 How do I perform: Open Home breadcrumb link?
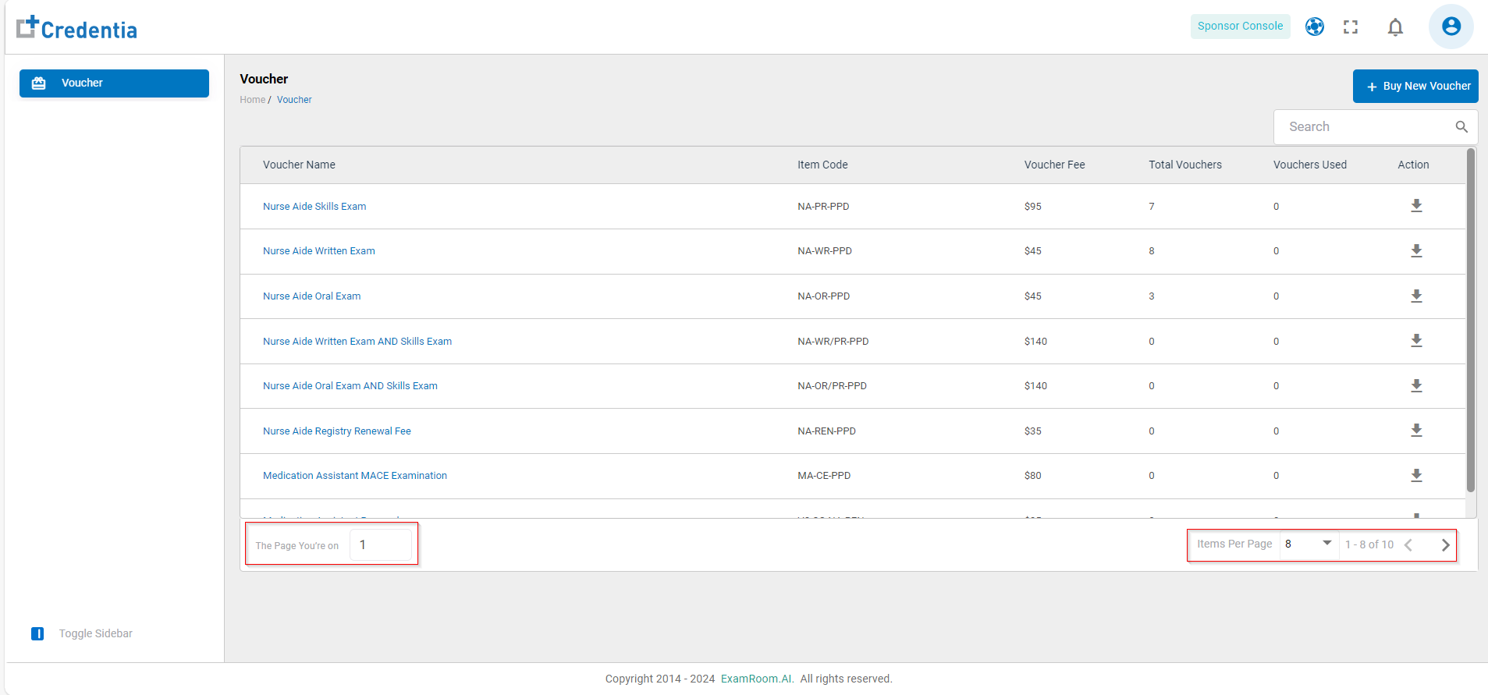[x=252, y=100]
